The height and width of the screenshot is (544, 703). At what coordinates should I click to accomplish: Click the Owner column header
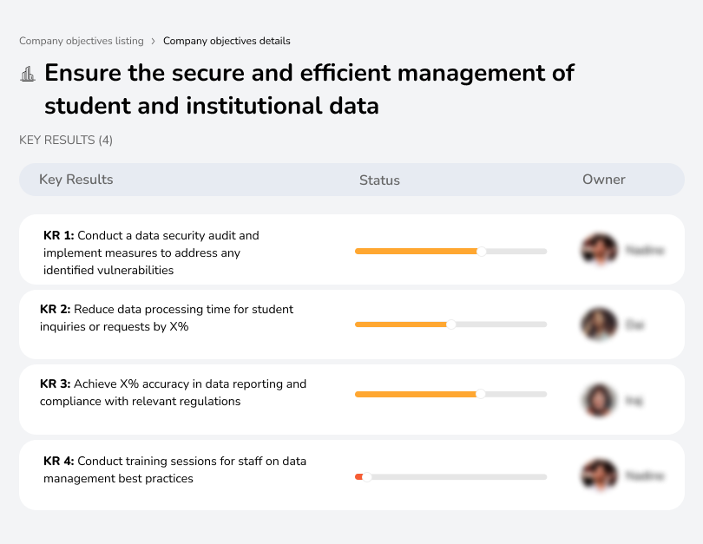[604, 180]
